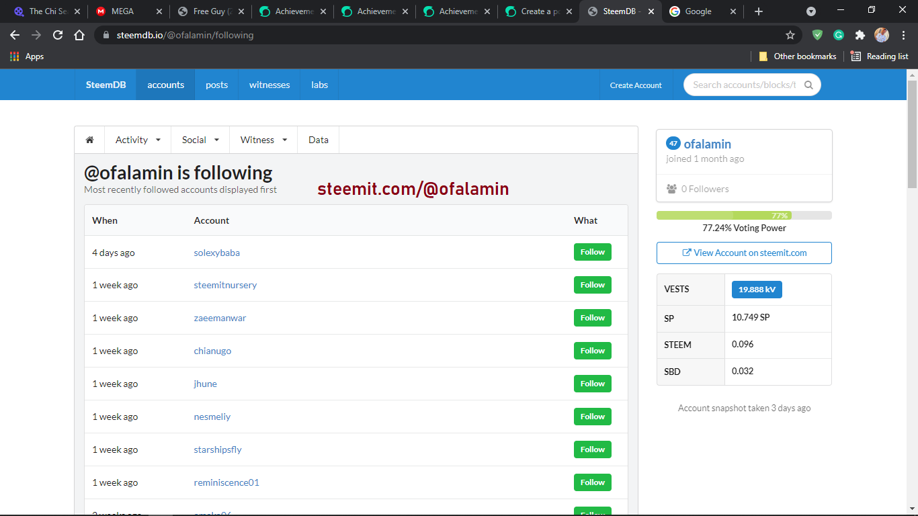Click View Account on steemit.com button
The height and width of the screenshot is (516, 918).
pyautogui.click(x=744, y=253)
